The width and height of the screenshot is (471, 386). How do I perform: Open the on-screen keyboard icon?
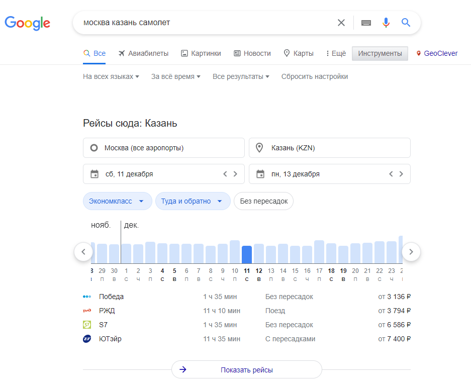(366, 23)
